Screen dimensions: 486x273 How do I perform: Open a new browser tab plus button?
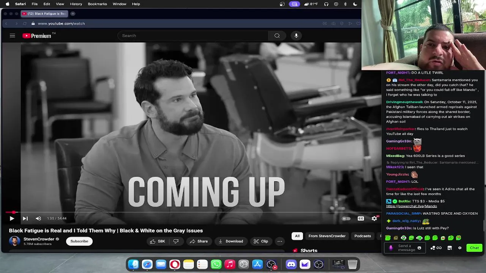pyautogui.click(x=73, y=14)
